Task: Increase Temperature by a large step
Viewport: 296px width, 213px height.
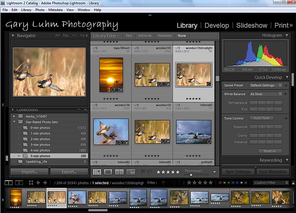Action: click(x=278, y=103)
